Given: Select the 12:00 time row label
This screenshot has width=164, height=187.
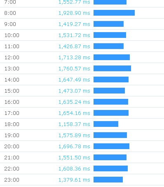Looking at the screenshot, I should click(12, 58).
